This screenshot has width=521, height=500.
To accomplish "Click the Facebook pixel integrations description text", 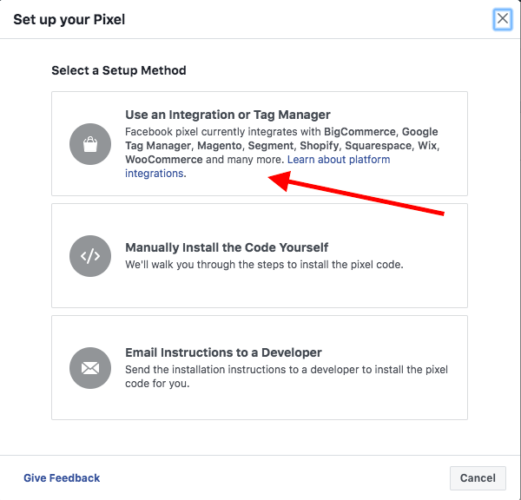I will point(217,132).
